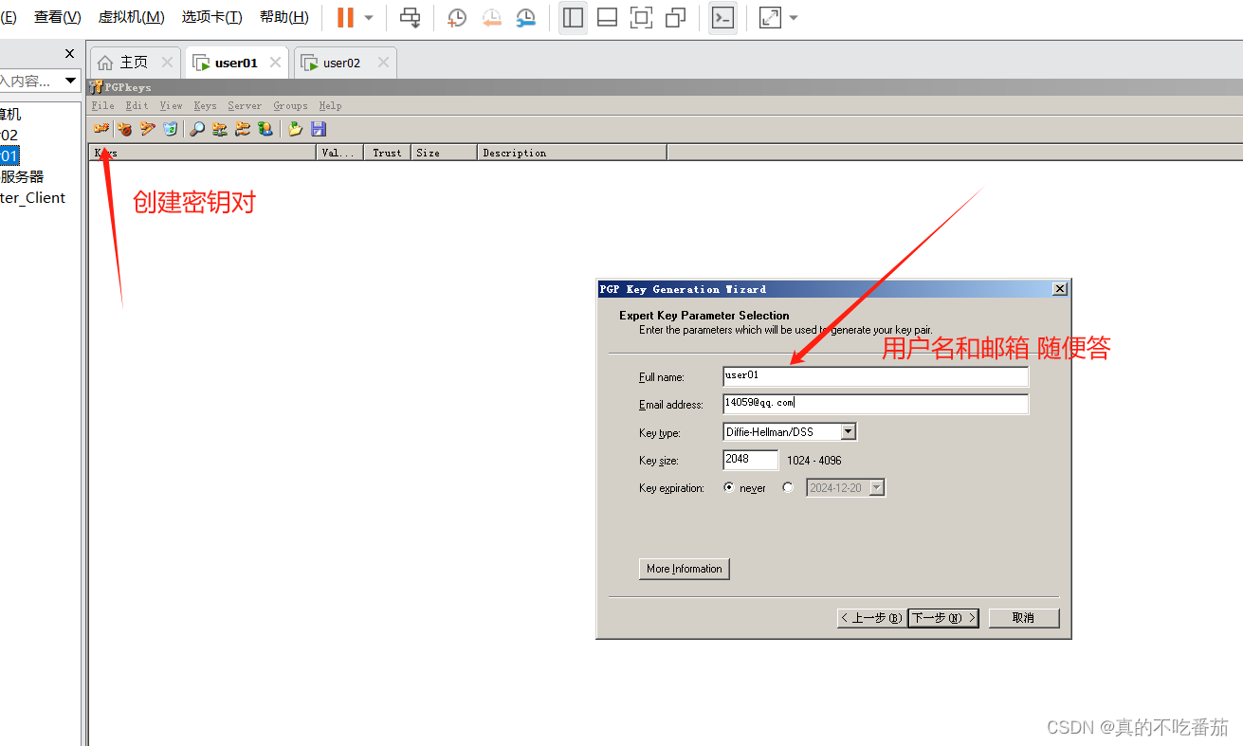Click the Full name input field

point(872,376)
